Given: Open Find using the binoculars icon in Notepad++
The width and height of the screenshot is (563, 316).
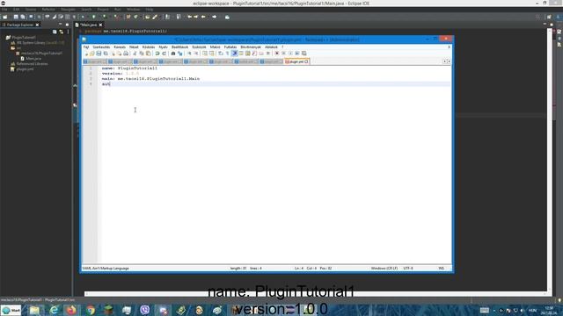Looking at the screenshot, I should [x=173, y=54].
